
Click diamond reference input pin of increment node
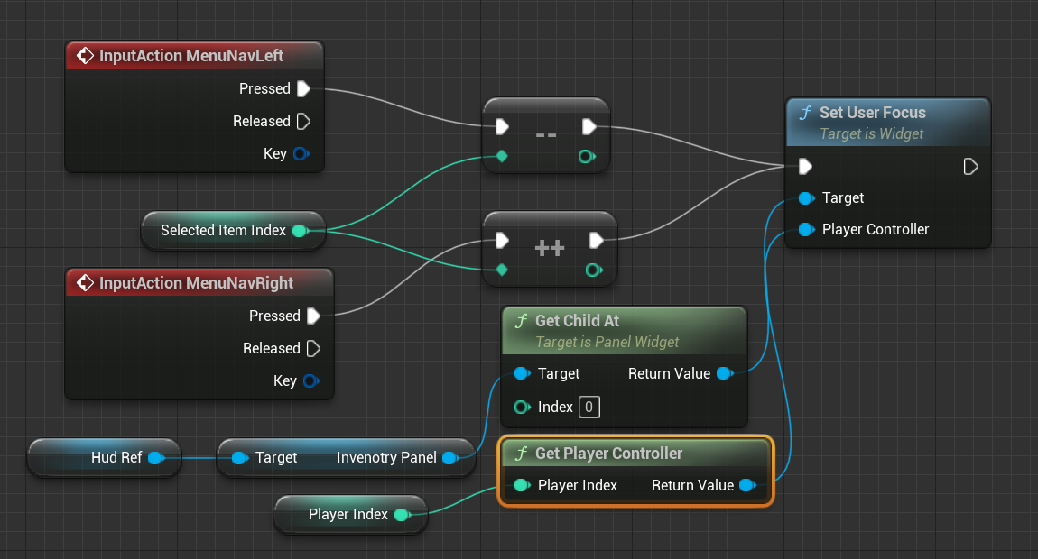tap(502, 270)
